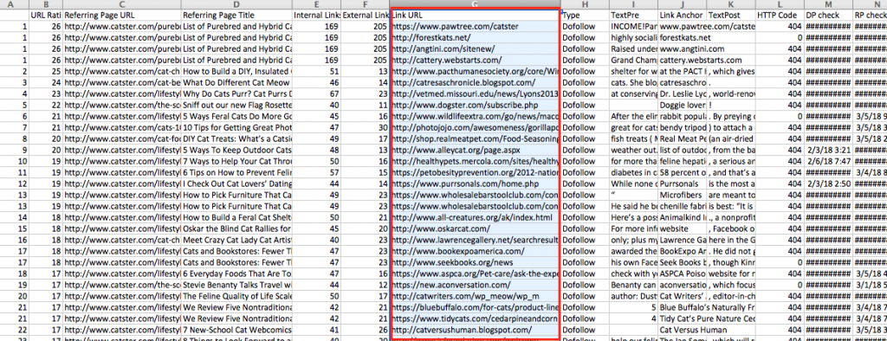Select anchor cell 'bendy tripod'
The width and height of the screenshot is (887, 341).
pyautogui.click(x=682, y=128)
